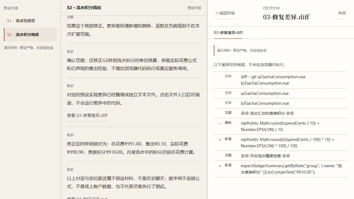
Task: Switch to the 03-修复差异.diff tab
Action: pyautogui.click(x=228, y=33)
